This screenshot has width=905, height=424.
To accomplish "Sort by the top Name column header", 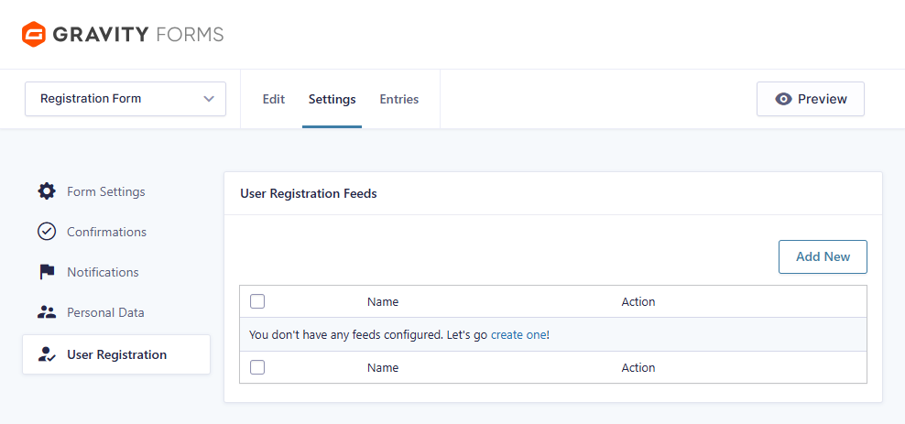I will pyautogui.click(x=383, y=301).
